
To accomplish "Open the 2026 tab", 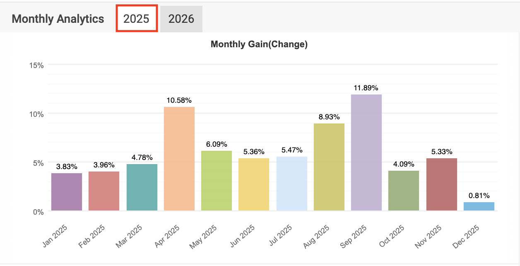I will click(x=181, y=19).
